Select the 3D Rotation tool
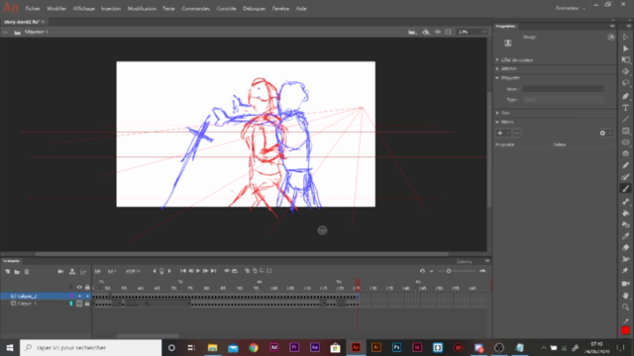Screen dimensions: 634x356 pyautogui.click(x=625, y=71)
